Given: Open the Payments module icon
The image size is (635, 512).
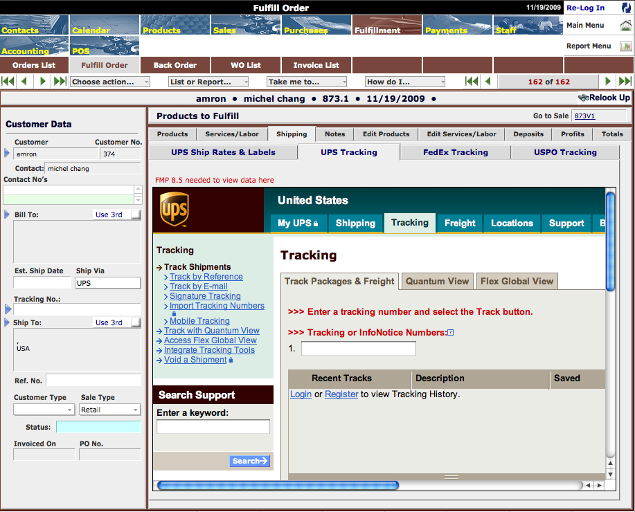Looking at the screenshot, I should tap(457, 25).
